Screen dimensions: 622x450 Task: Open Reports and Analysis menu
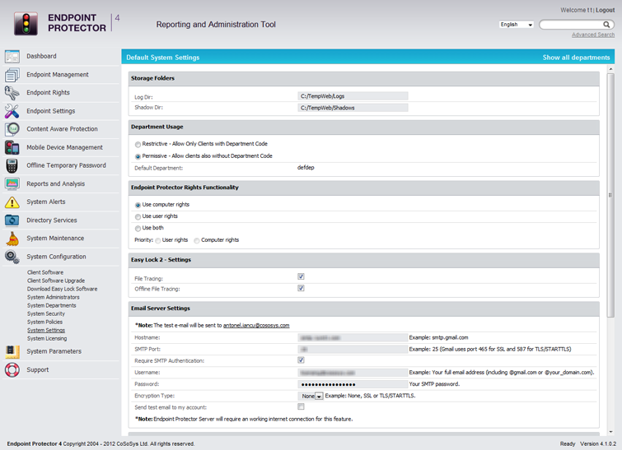pos(55,183)
